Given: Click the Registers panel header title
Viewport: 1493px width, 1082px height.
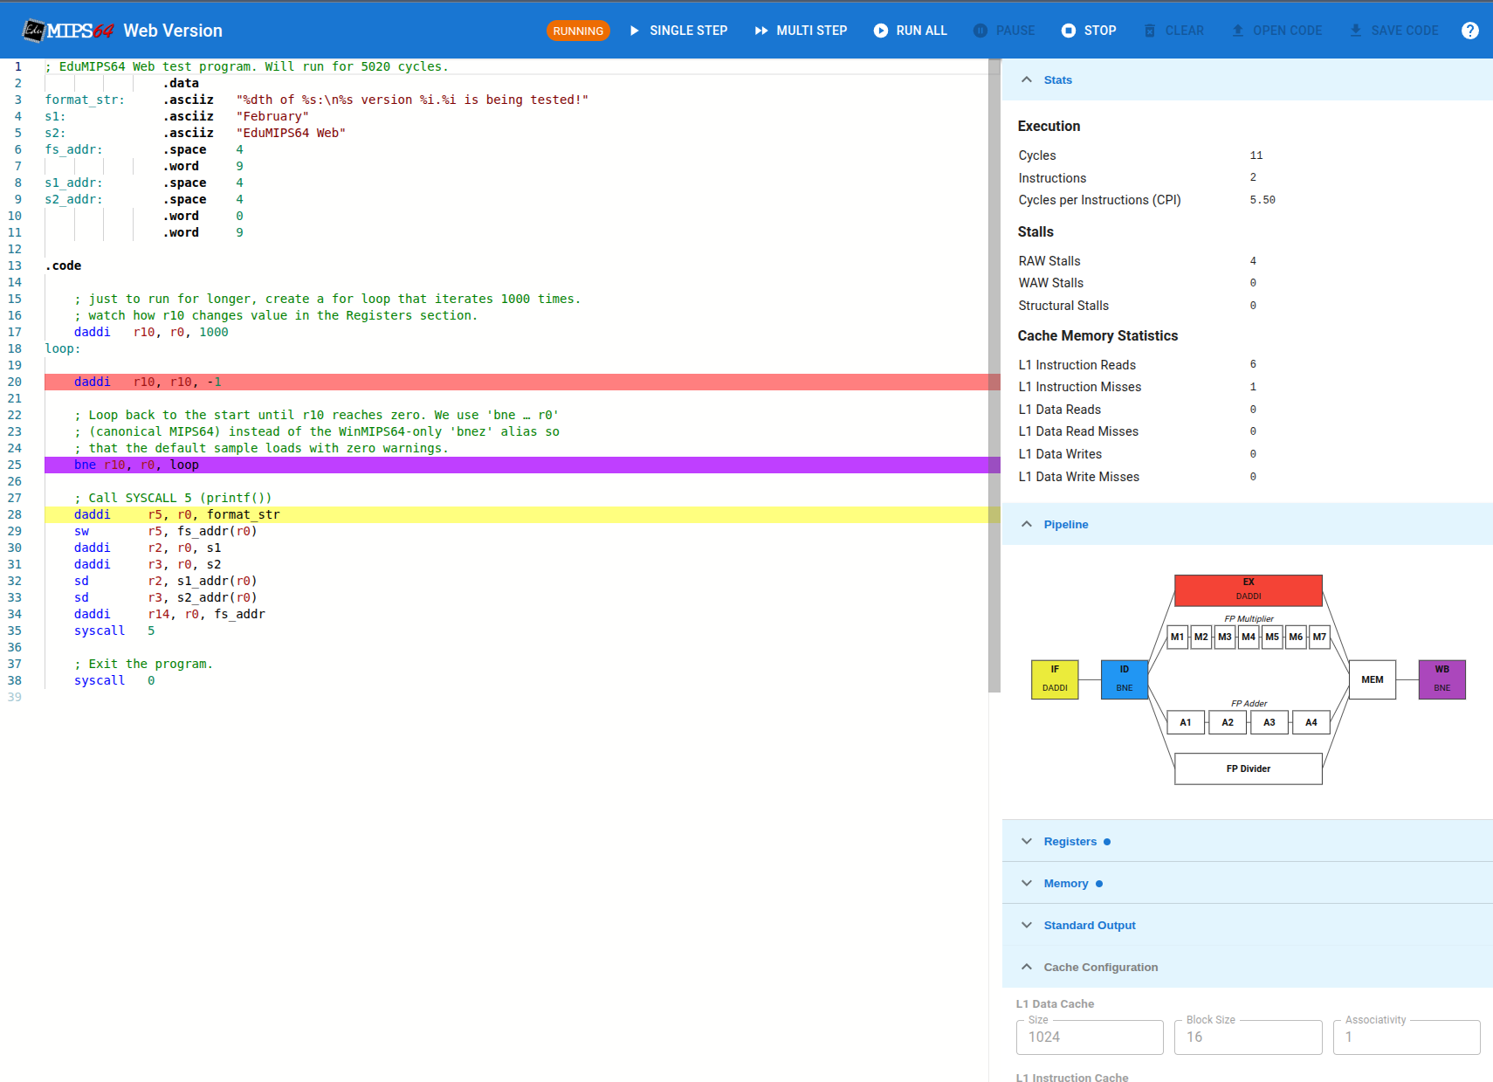Looking at the screenshot, I should 1070,841.
